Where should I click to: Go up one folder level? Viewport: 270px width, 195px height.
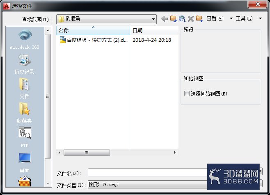173,19
